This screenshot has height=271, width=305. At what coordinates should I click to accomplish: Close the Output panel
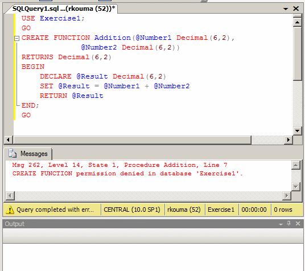coord(298,224)
